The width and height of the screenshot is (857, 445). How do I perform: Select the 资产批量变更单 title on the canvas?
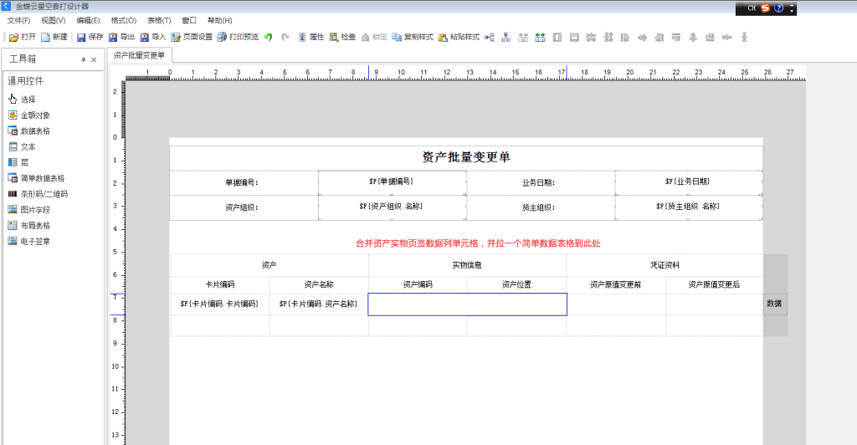(466, 157)
